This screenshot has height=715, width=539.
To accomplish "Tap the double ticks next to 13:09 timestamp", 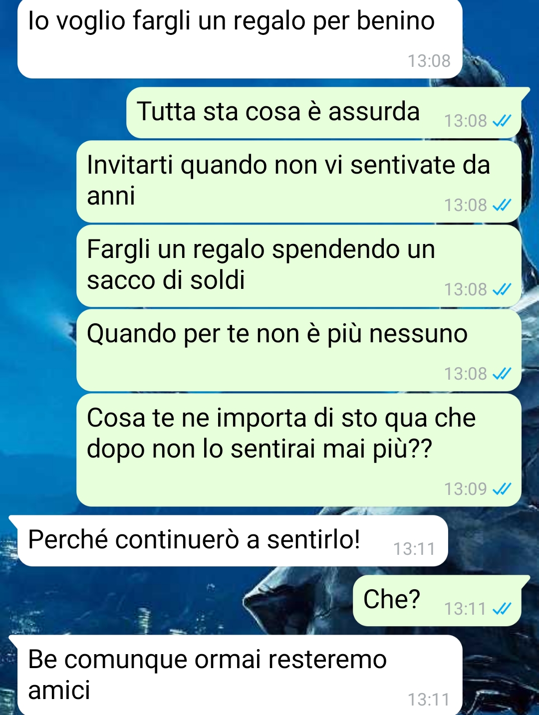I will 502,489.
